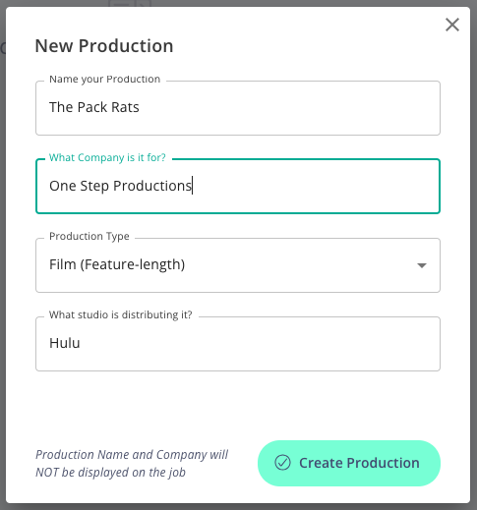Click the Name your Production label
This screenshot has width=477, height=510.
click(105, 79)
